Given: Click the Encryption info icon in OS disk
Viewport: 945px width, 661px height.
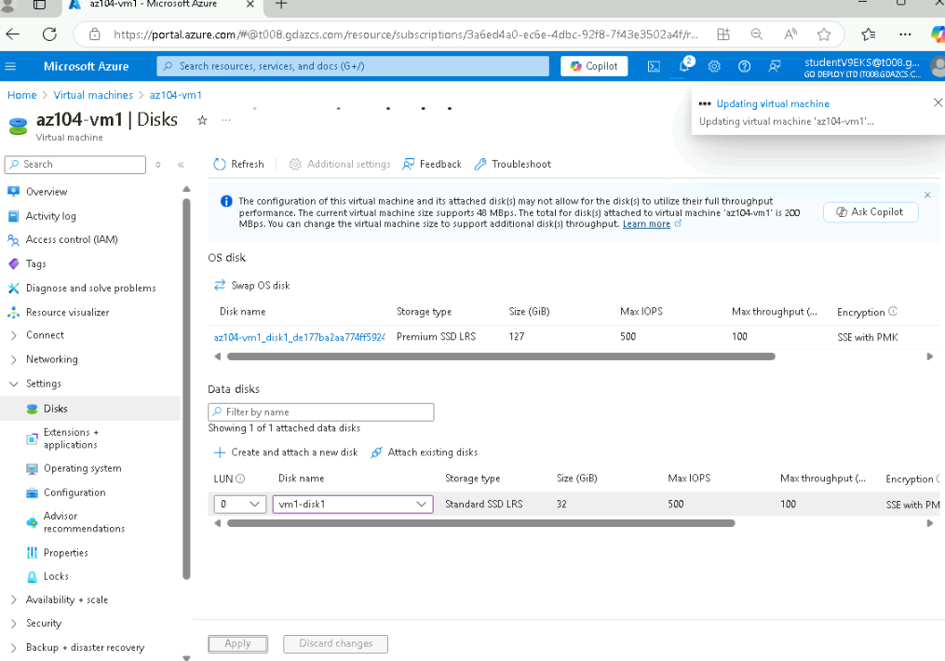Looking at the screenshot, I should coord(893,312).
